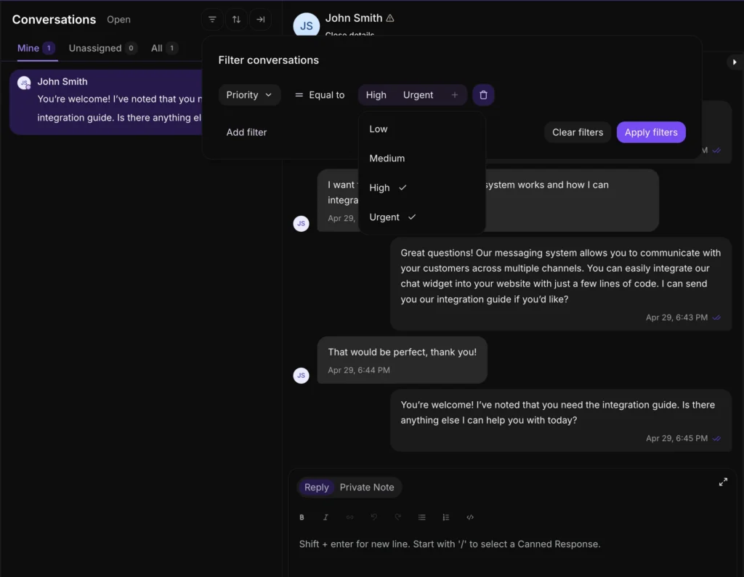Click JS avatar beside 'That would be perfect'
The image size is (744, 577).
[x=301, y=375]
